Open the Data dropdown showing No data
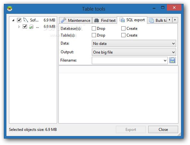This screenshot has height=145, width=190. point(134,44)
